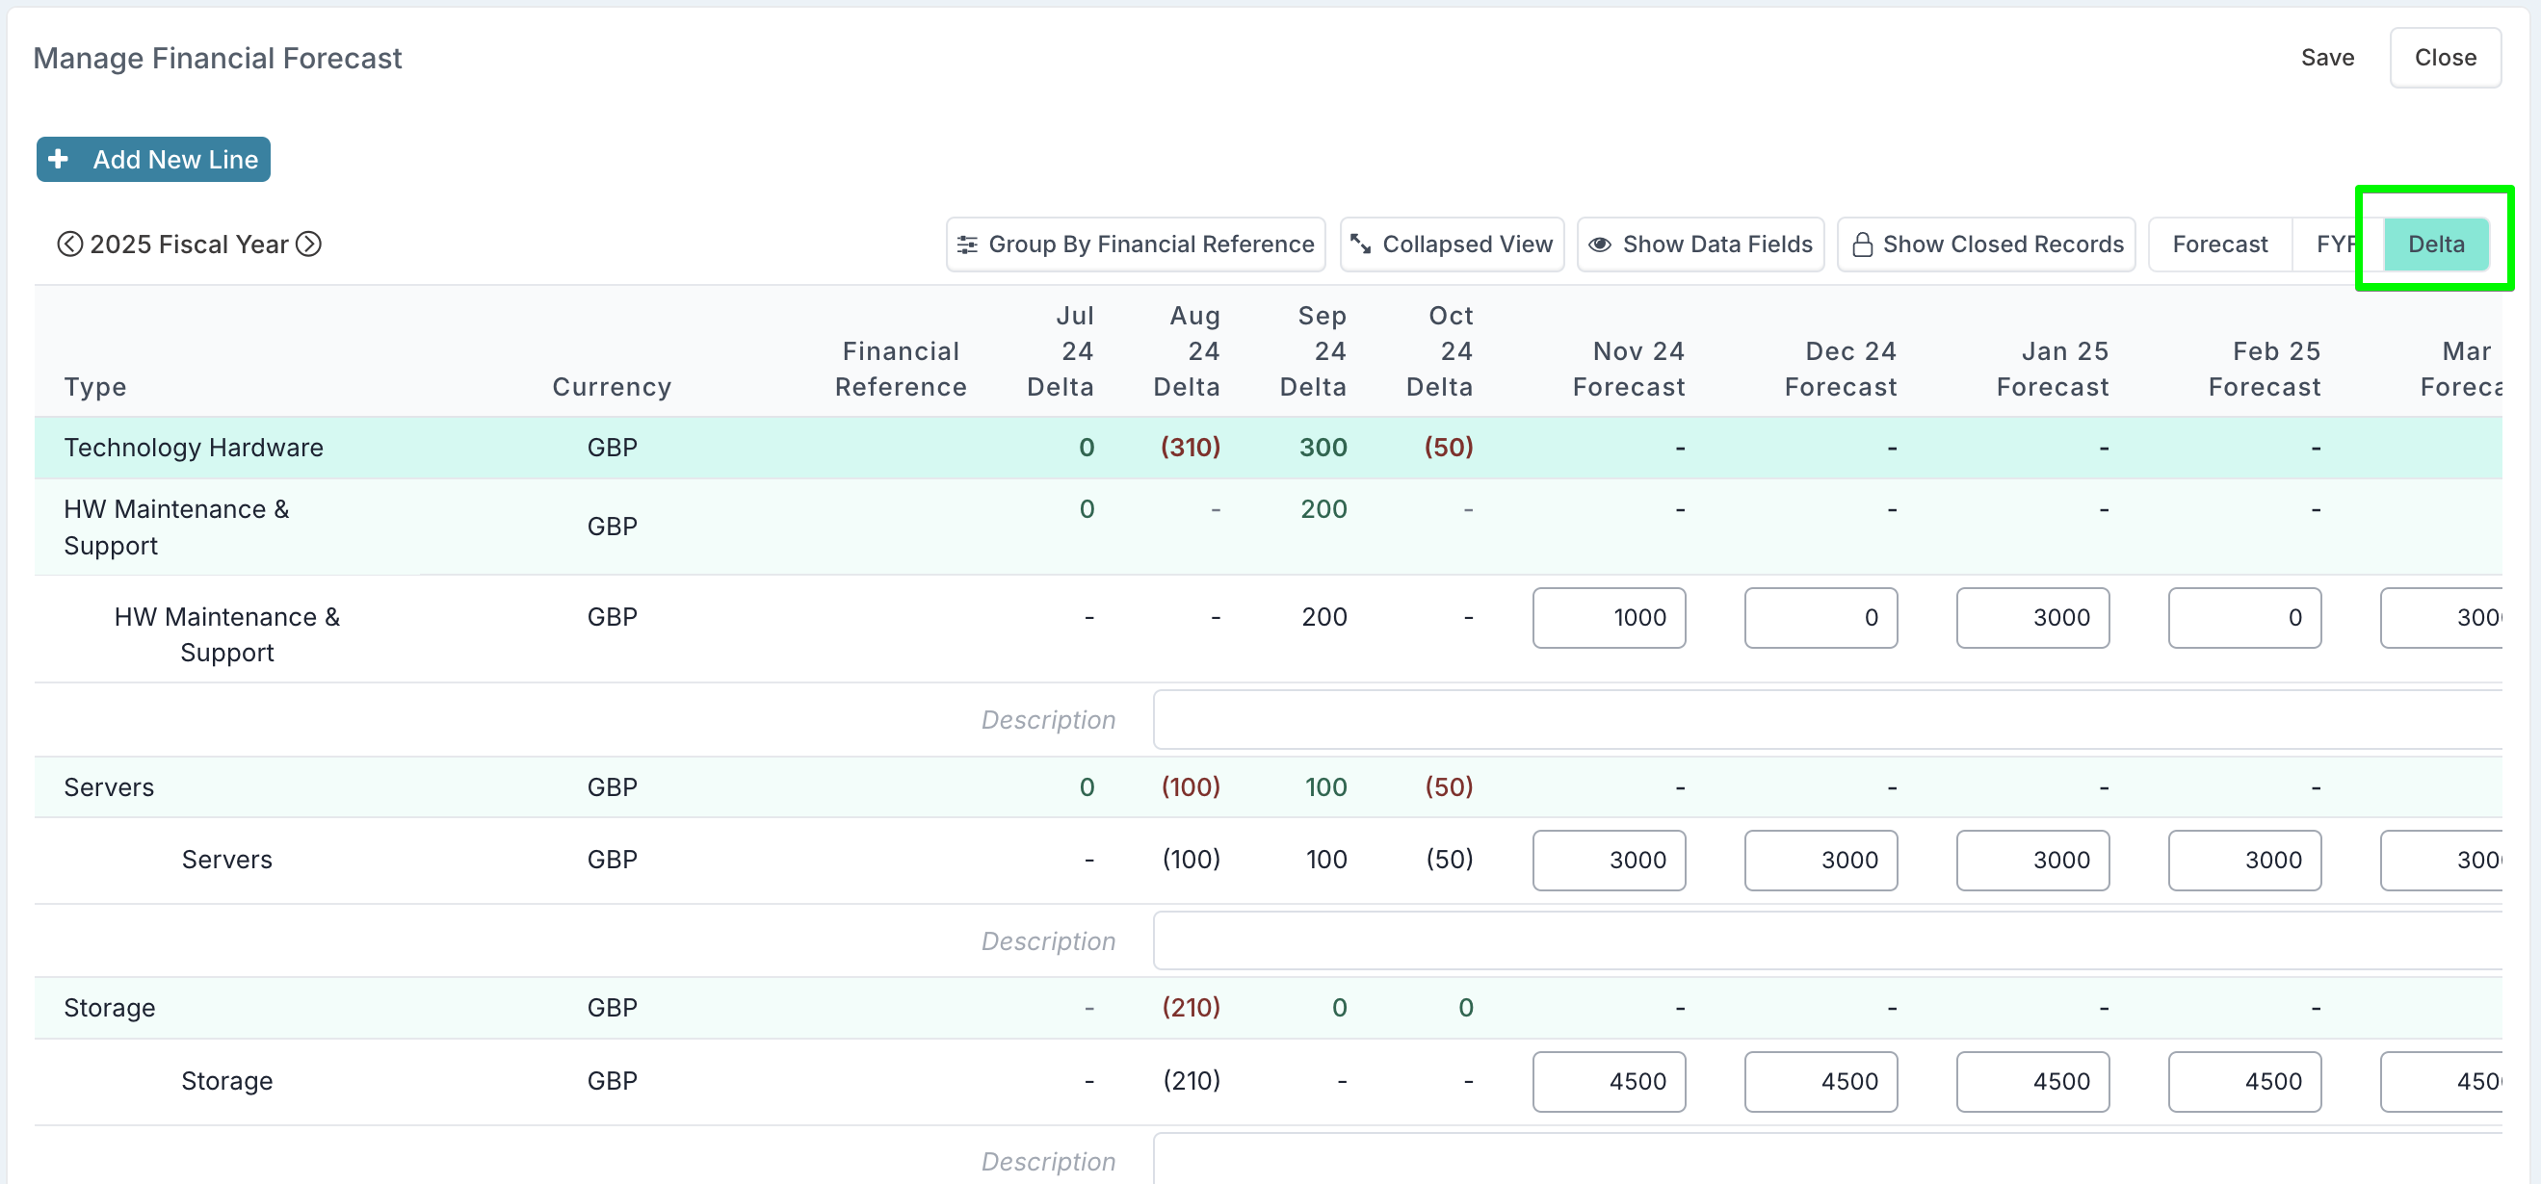Click the HW Maintenance Description field
Image resolution: width=2541 pixels, height=1184 pixels.
coord(1828,720)
